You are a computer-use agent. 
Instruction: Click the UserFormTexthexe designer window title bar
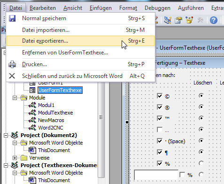(x=190, y=48)
